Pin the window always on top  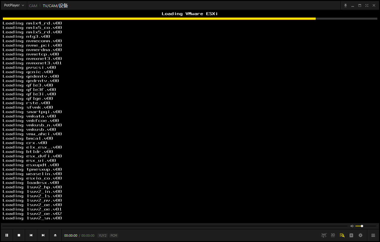(x=345, y=5)
